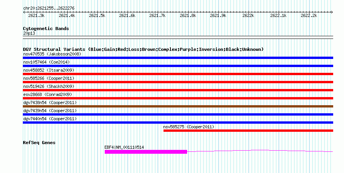Select the red loss bar for nsv585266
Image resolution: width=344 pixels, height=173 pixels.
[178, 82]
